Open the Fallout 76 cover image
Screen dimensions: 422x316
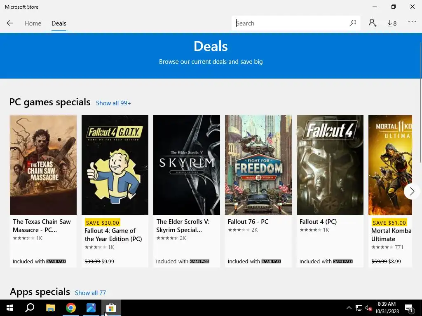(258, 165)
